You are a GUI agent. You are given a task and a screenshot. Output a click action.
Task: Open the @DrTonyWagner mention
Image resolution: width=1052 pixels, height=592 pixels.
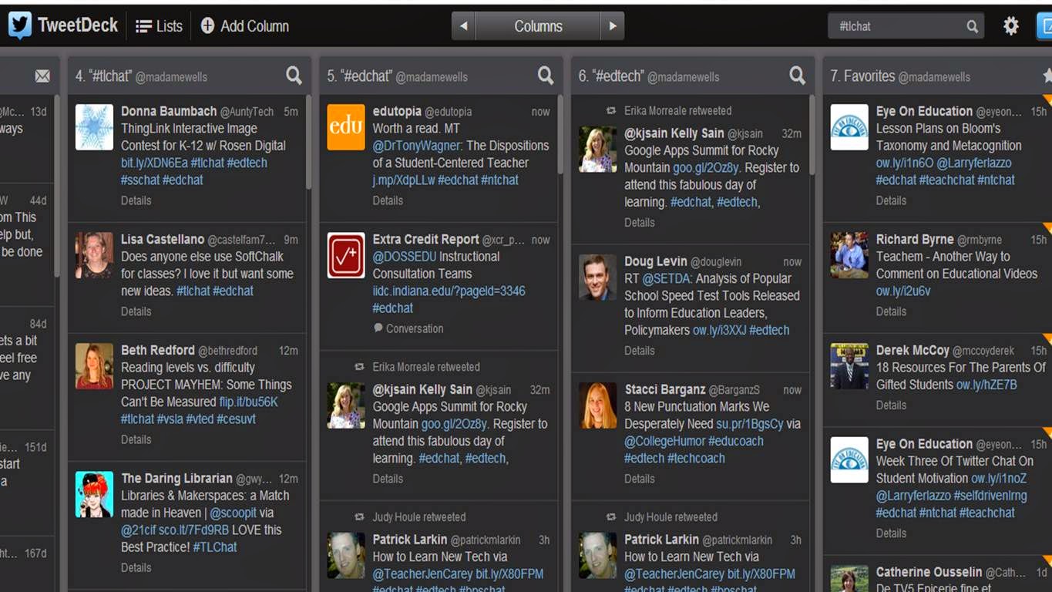coord(417,146)
